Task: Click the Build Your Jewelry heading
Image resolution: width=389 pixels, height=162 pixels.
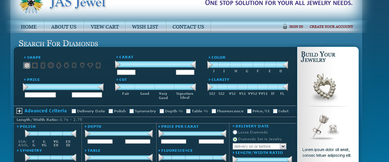Action: tap(318, 57)
